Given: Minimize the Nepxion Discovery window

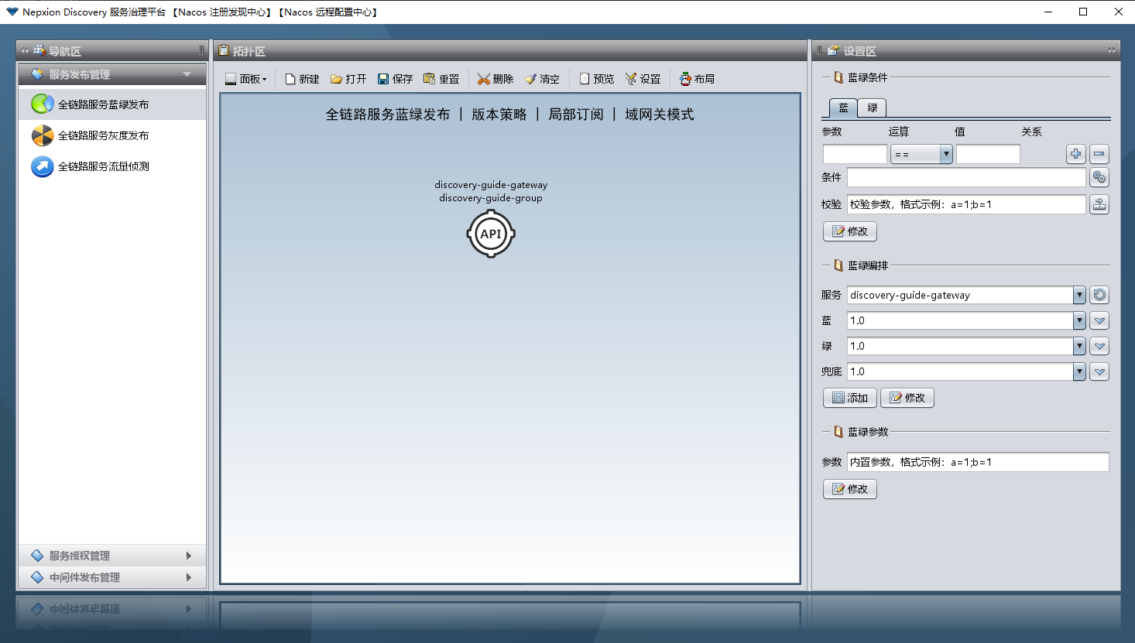Looking at the screenshot, I should pos(1048,12).
